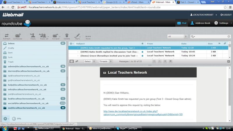Open the folder actions gear menu
The image size is (233, 131).
click(6, 119)
